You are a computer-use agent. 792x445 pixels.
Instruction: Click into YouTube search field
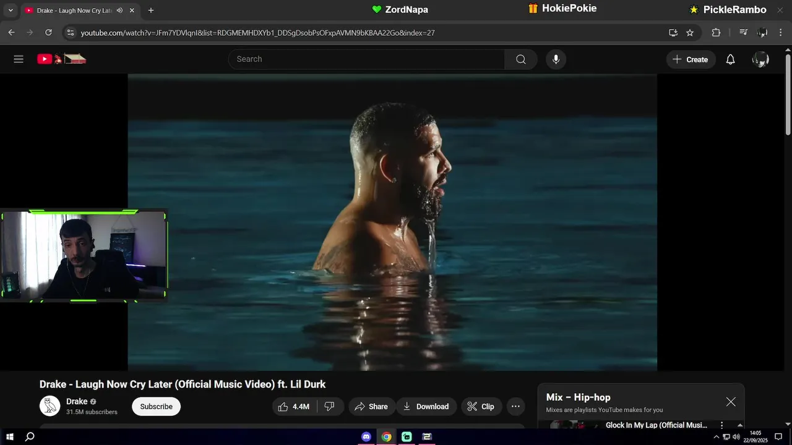click(366, 59)
